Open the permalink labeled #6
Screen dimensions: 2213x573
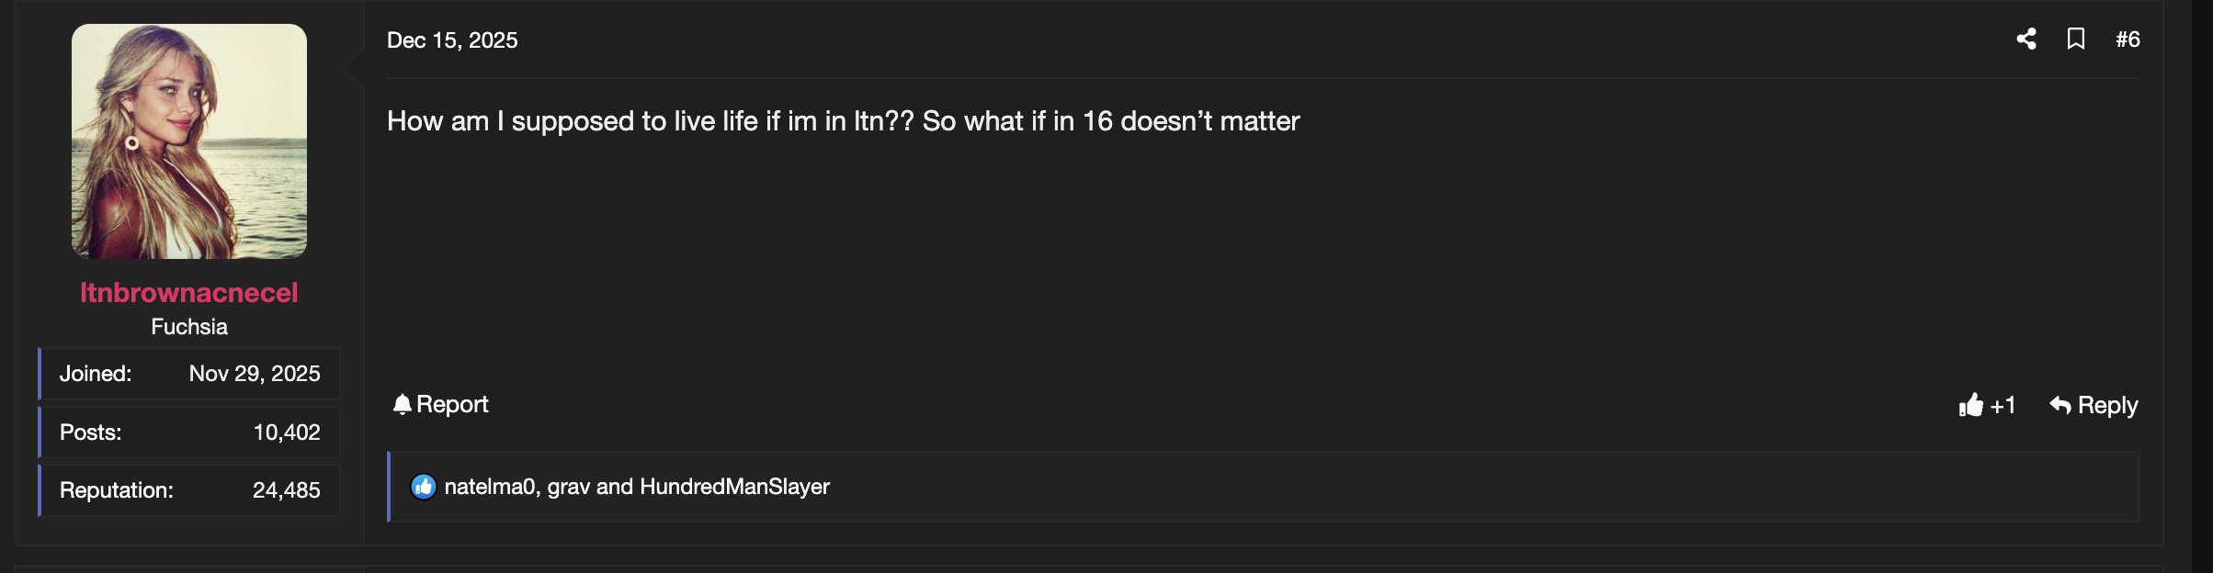[2129, 39]
